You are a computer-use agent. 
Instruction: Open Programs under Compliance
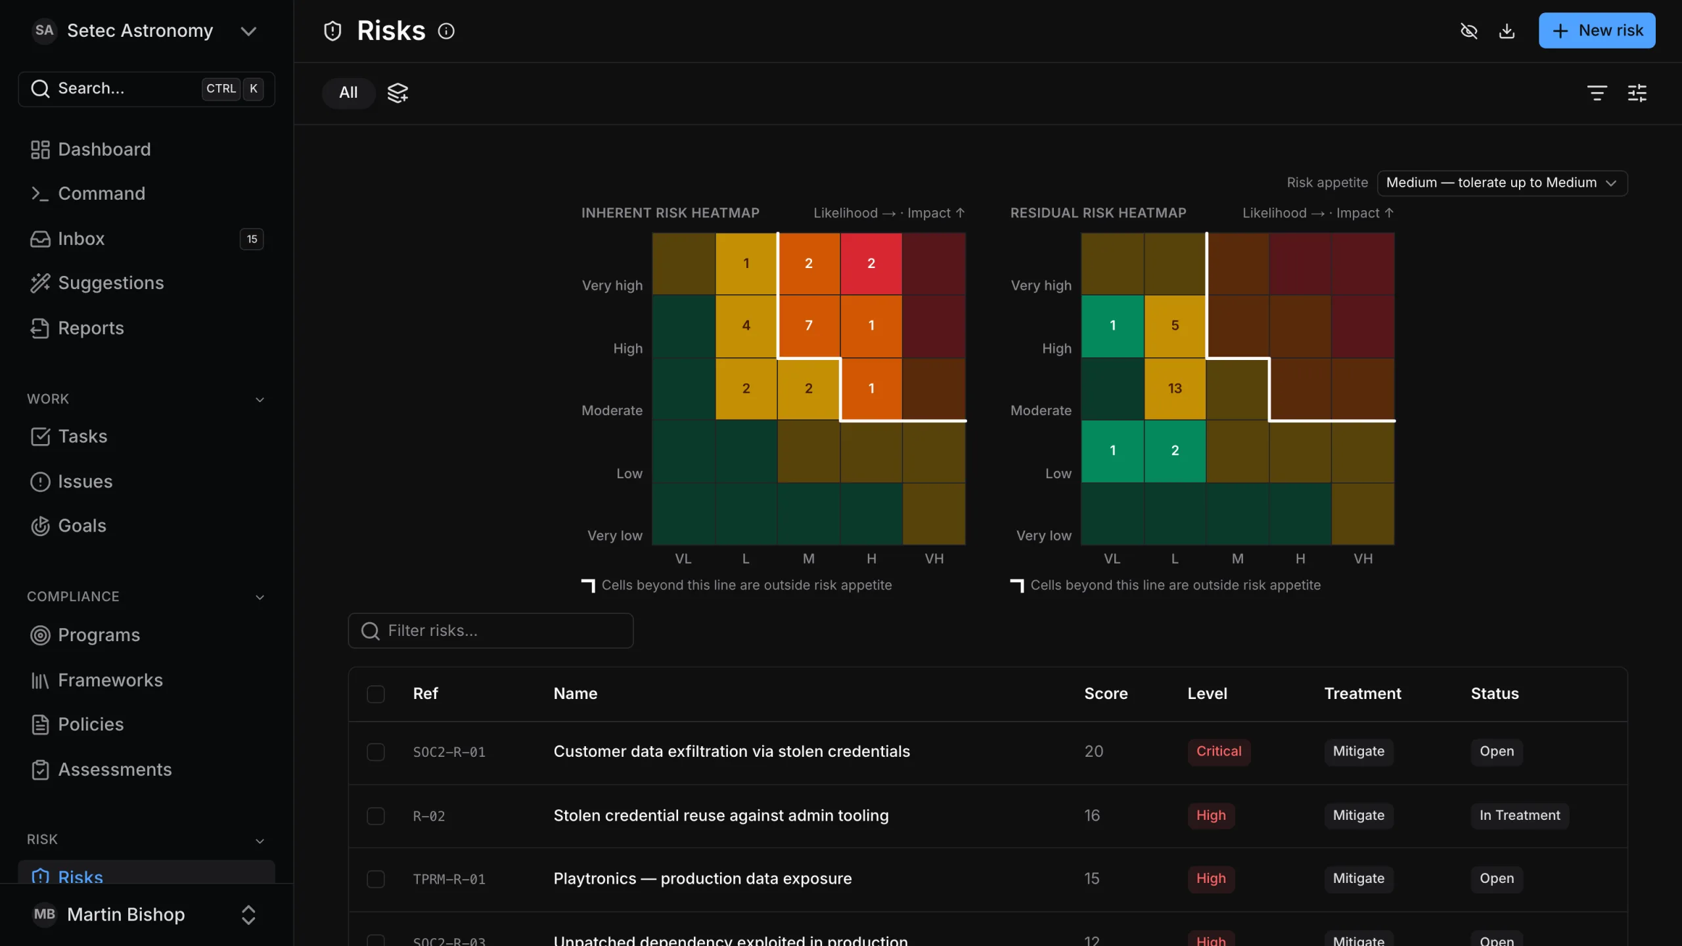point(146,635)
